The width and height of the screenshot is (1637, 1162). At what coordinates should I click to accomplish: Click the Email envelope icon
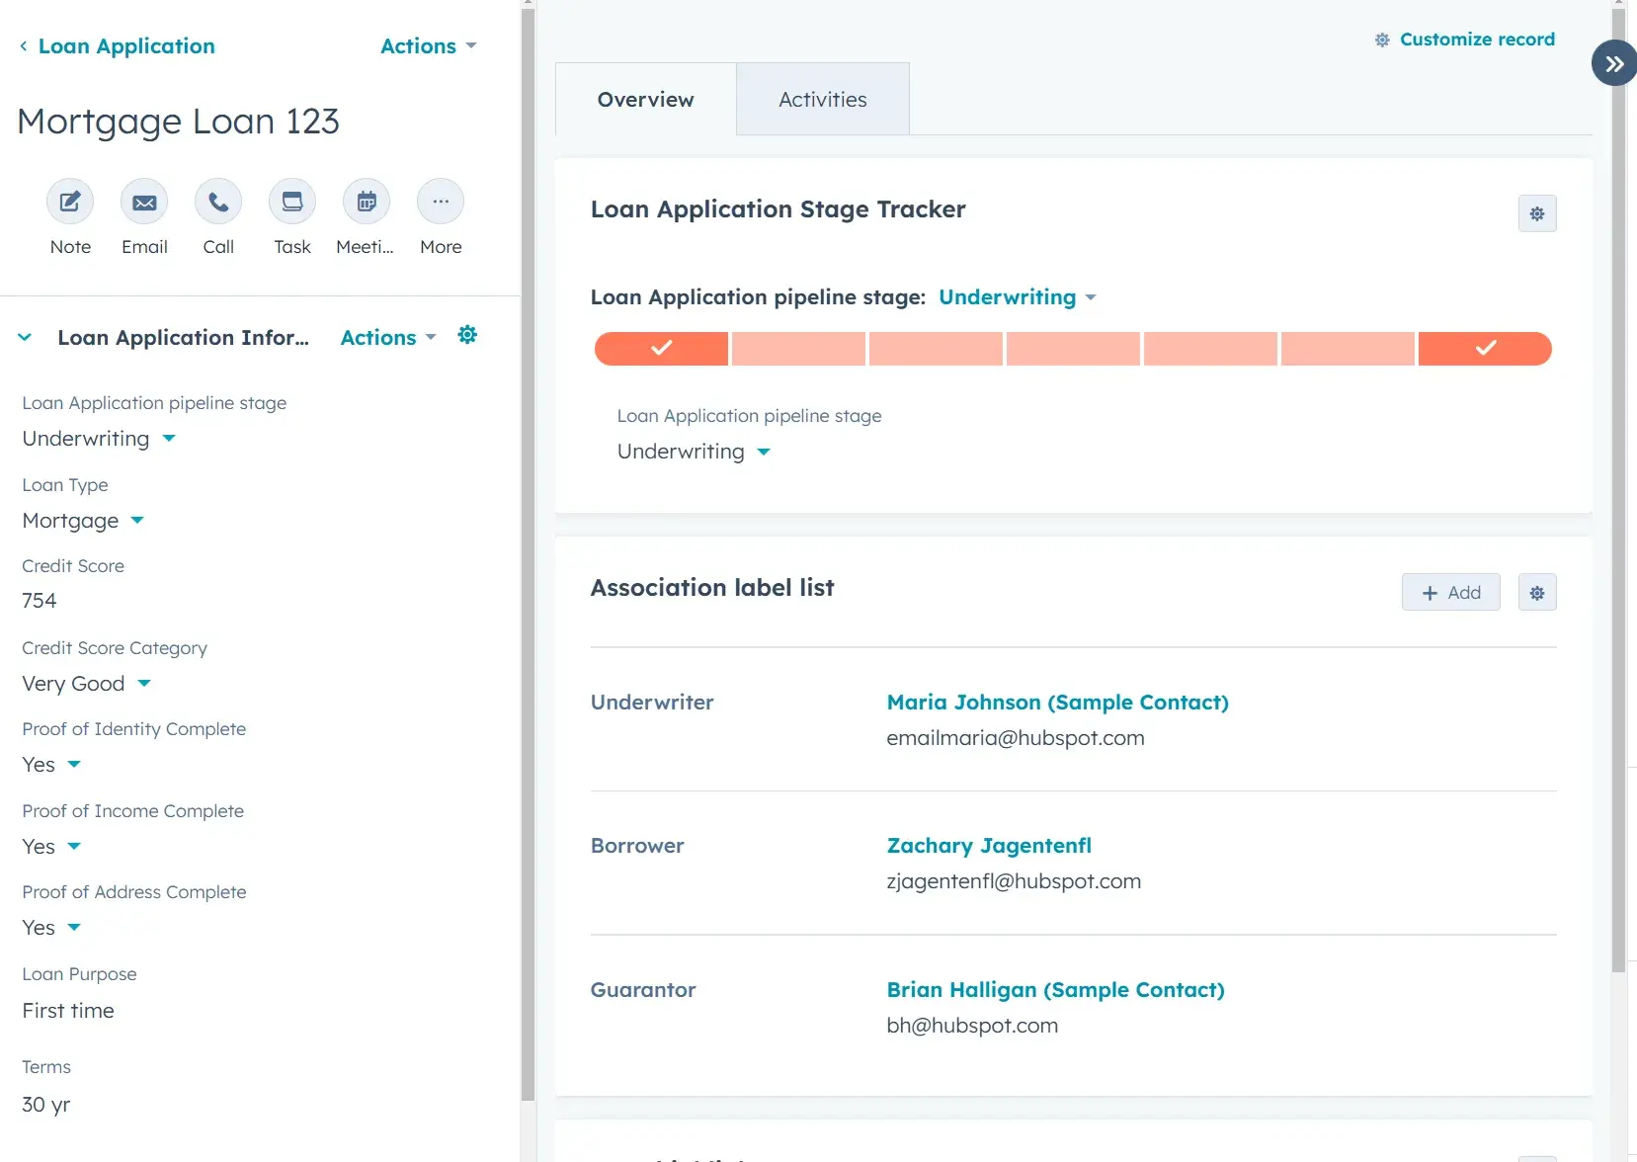click(x=144, y=203)
